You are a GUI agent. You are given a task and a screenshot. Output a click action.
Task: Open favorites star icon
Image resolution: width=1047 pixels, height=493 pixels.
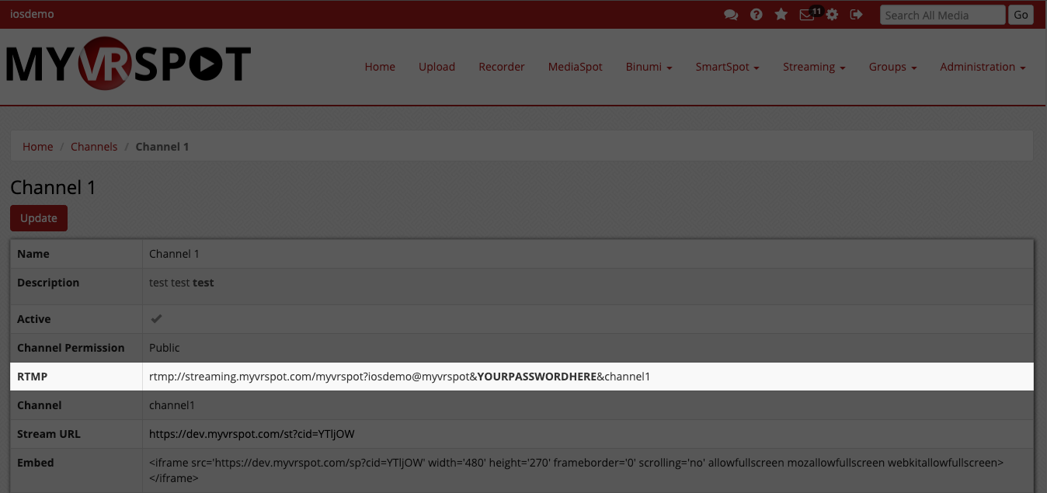(x=781, y=15)
